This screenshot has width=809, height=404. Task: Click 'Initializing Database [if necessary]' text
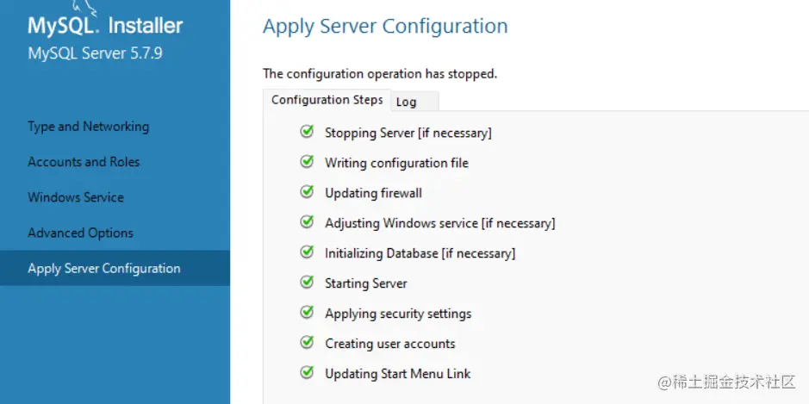click(420, 253)
